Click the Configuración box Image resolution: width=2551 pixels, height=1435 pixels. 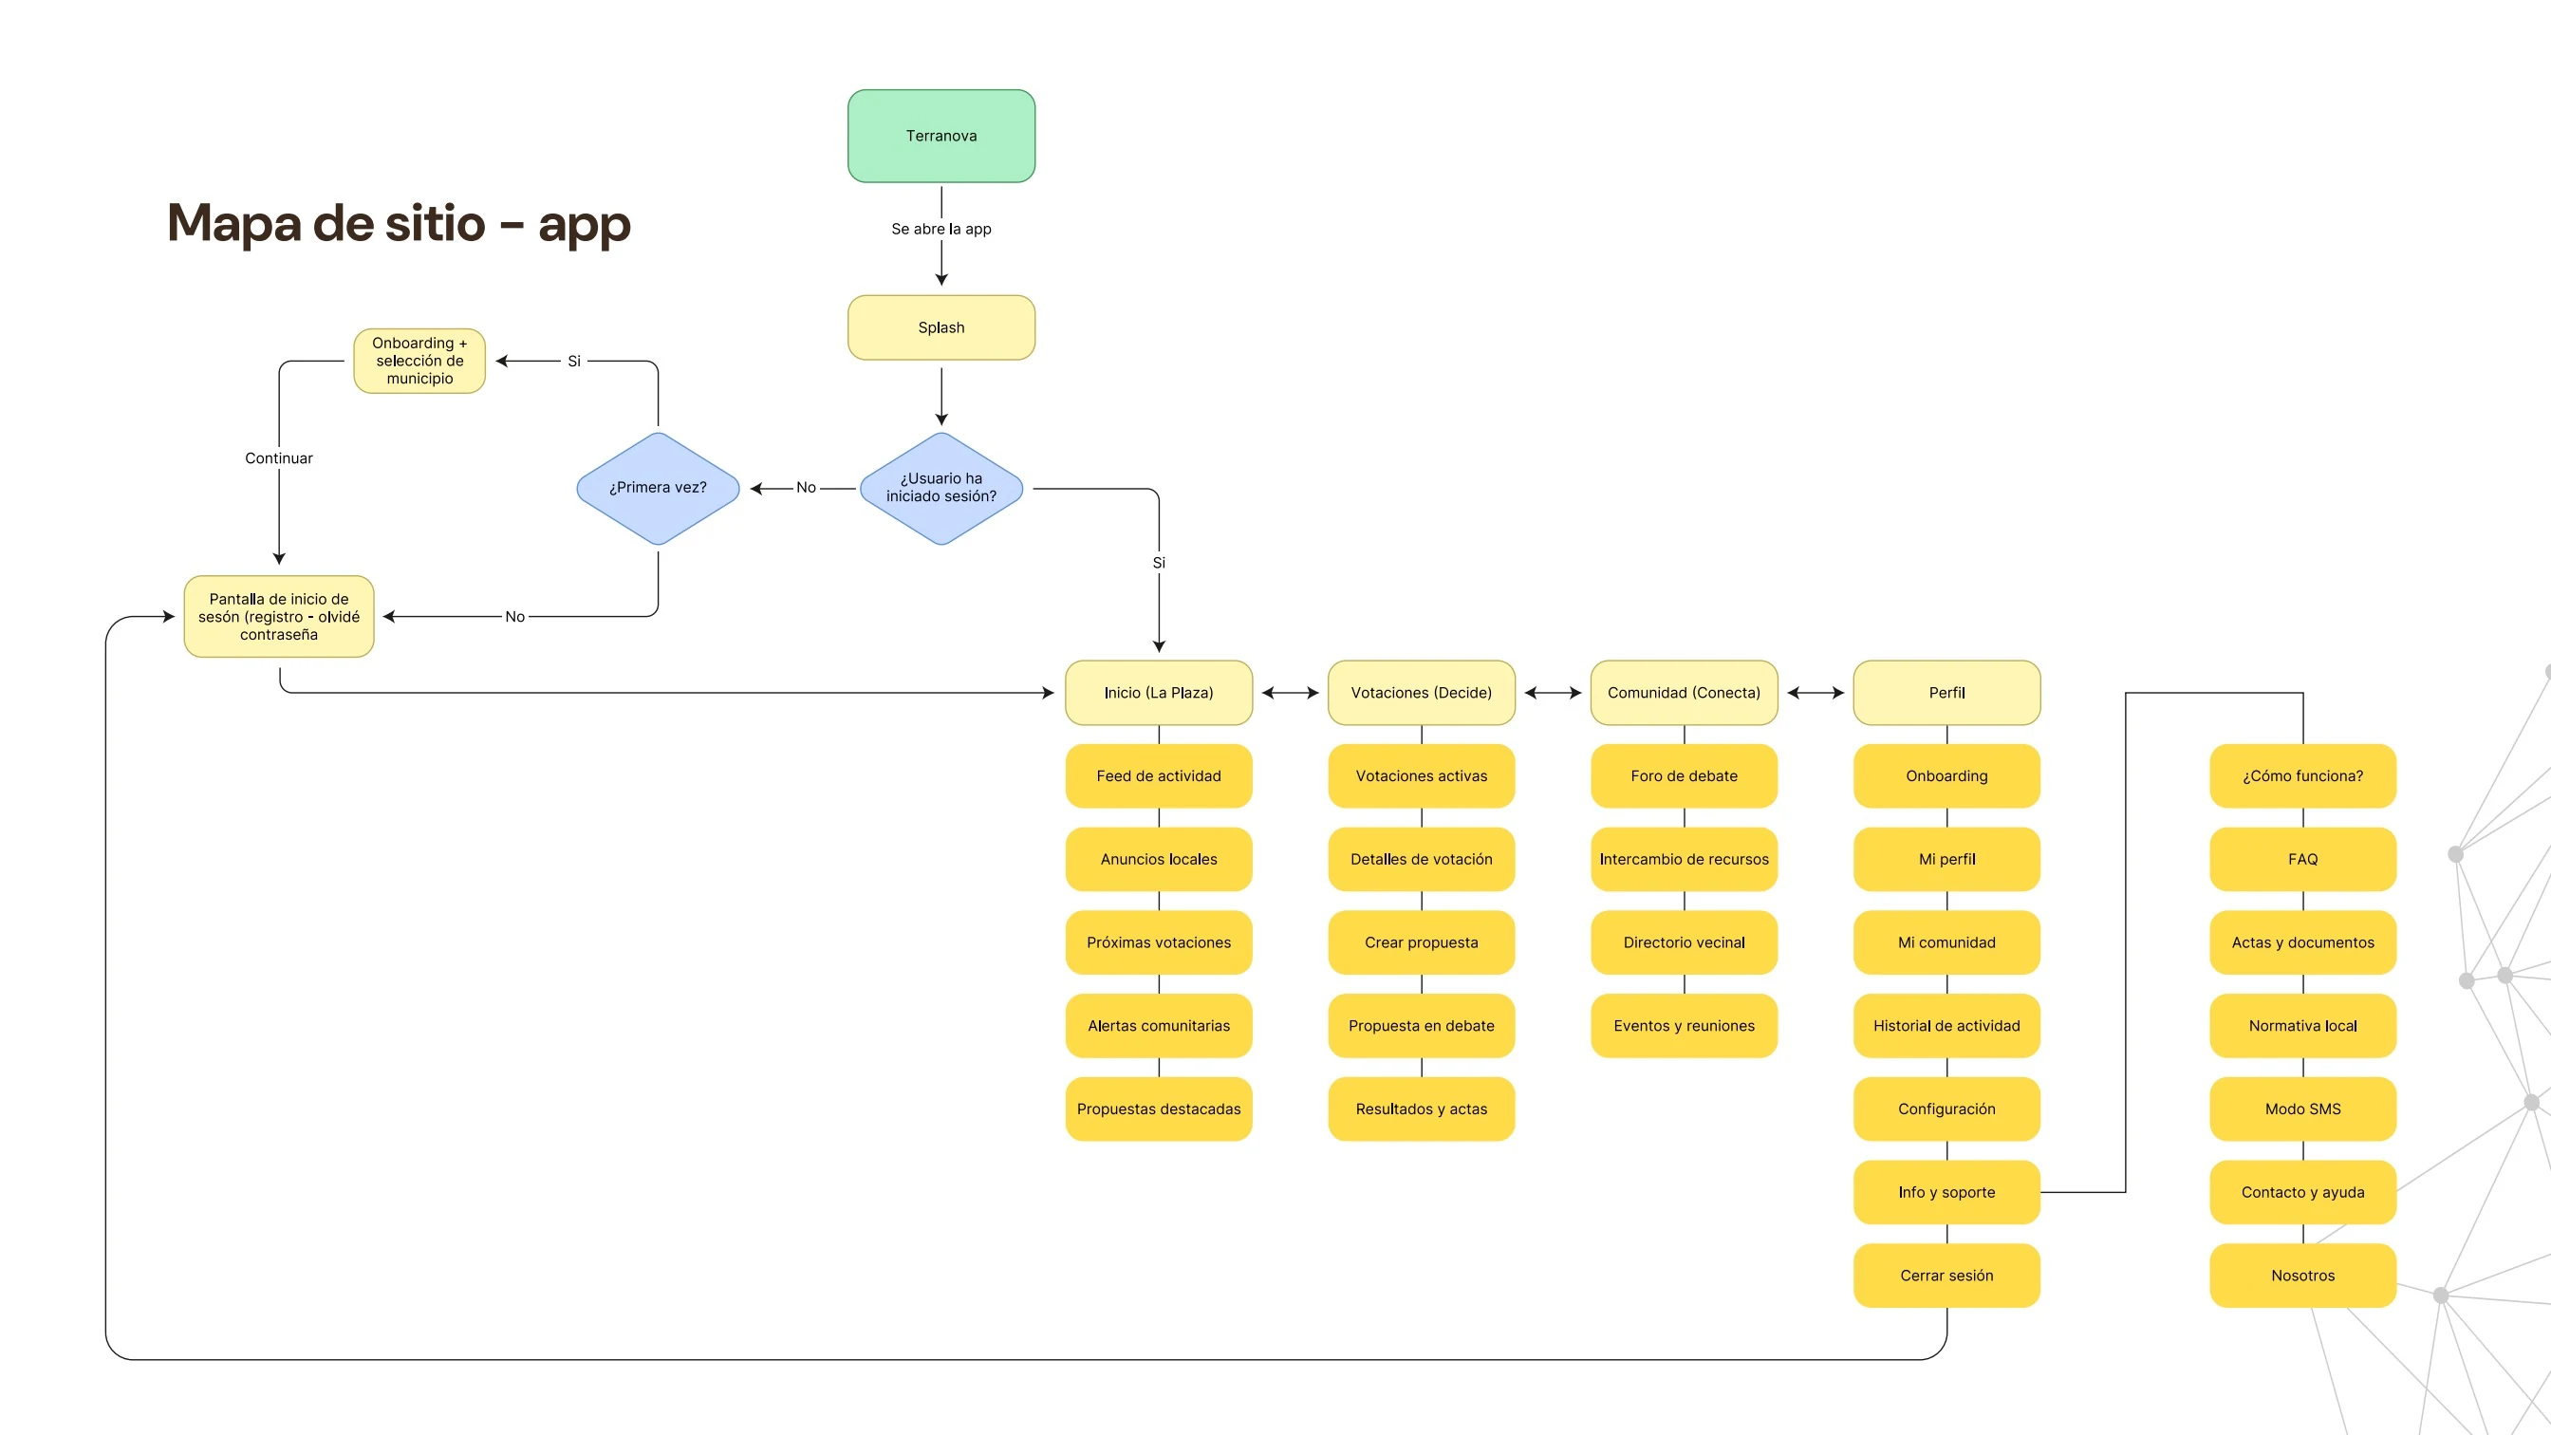pos(1946,1109)
